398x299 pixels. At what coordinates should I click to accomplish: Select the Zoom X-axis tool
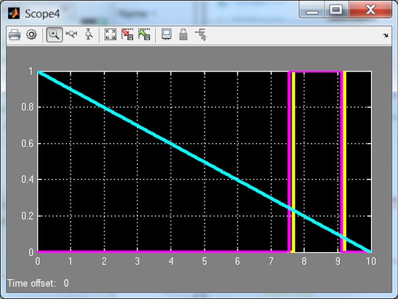(72, 34)
